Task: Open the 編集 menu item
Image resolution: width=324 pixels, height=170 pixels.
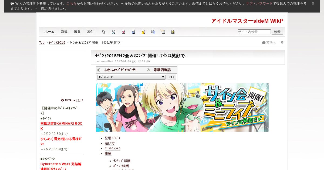Action: (x=77, y=32)
